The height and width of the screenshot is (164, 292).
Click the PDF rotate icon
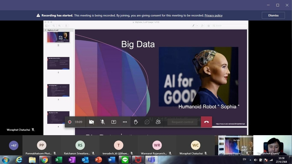coord(202,26)
